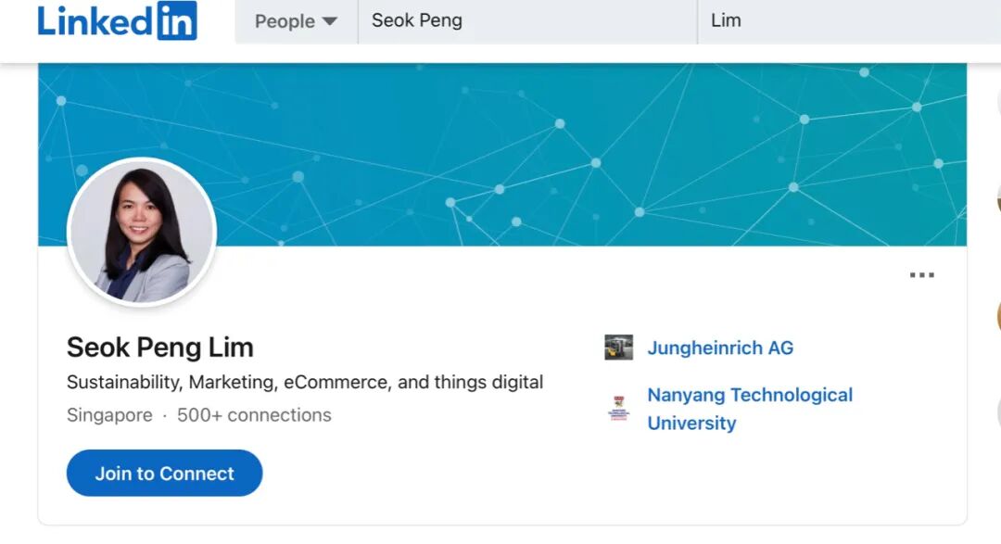This screenshot has height=544, width=1001.
Task: Click the Nanyang Technological University crest icon
Action: pyautogui.click(x=618, y=409)
